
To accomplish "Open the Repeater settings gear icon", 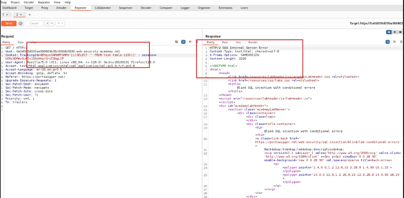I will pos(20,23).
